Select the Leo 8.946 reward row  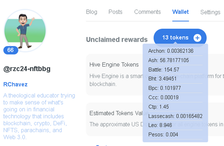[x=175, y=125]
